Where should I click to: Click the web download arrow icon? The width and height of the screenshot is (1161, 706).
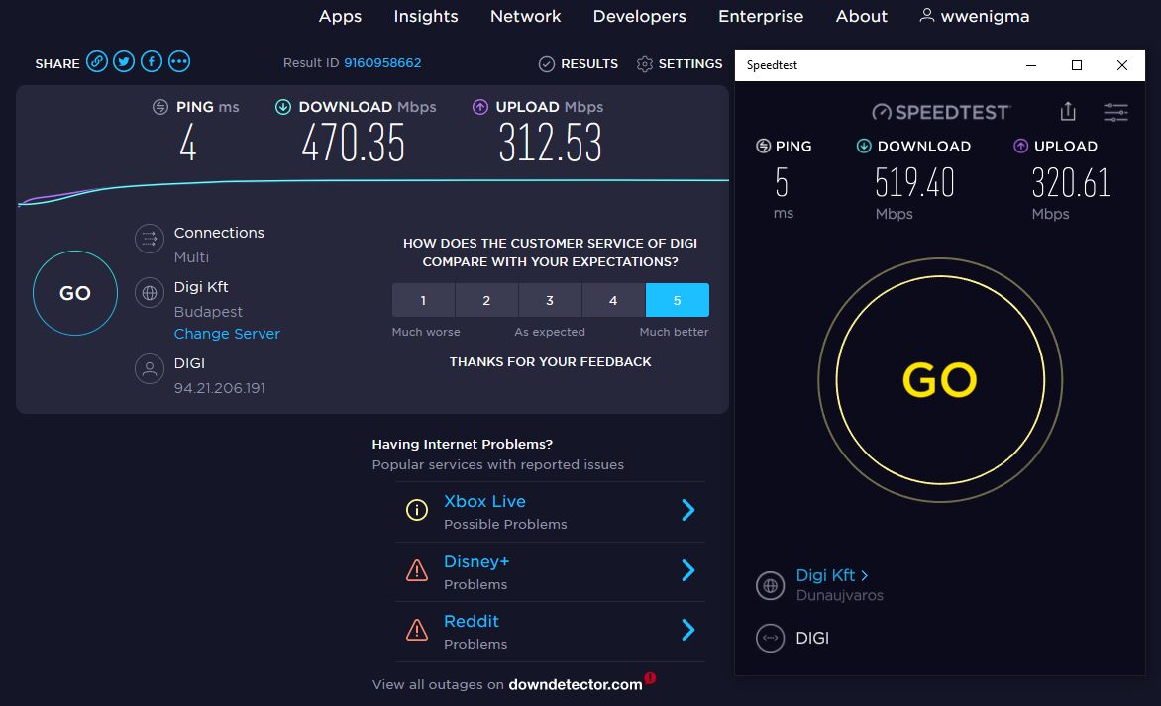click(283, 107)
